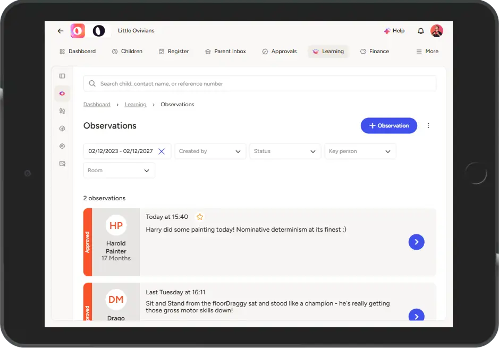Go to the Finance tab
Viewport: 499px width, 348px height.
coord(374,52)
